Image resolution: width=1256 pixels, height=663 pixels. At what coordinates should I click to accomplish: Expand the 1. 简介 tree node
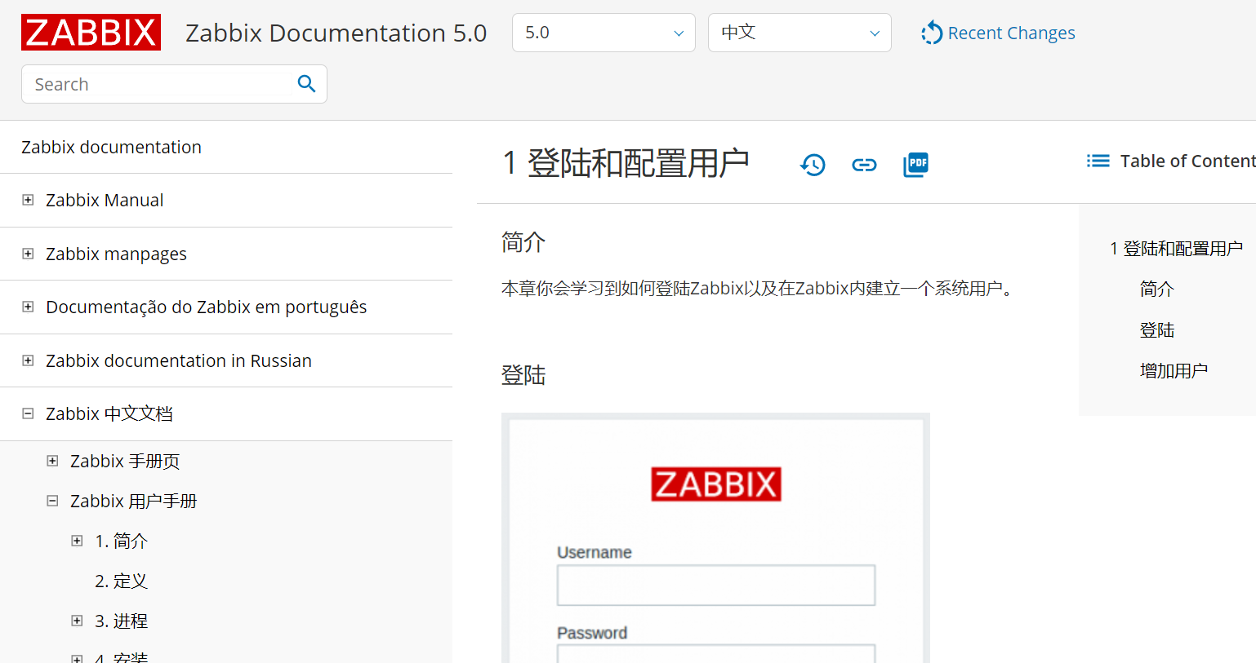(x=77, y=541)
